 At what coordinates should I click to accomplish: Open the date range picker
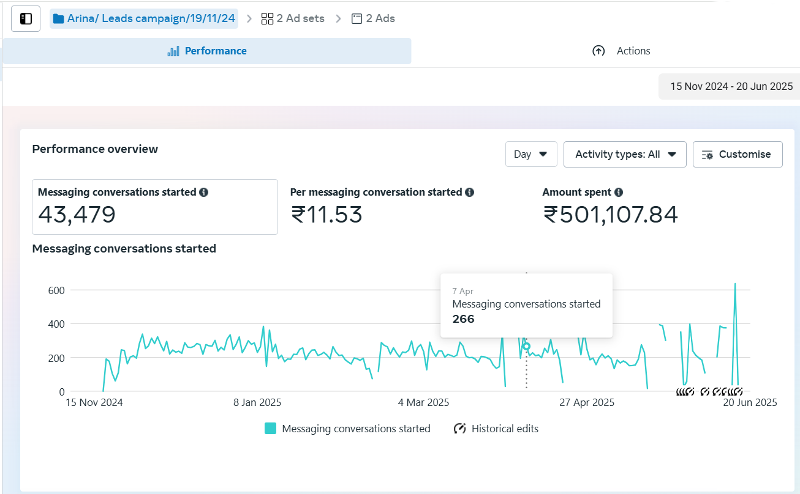click(x=731, y=86)
